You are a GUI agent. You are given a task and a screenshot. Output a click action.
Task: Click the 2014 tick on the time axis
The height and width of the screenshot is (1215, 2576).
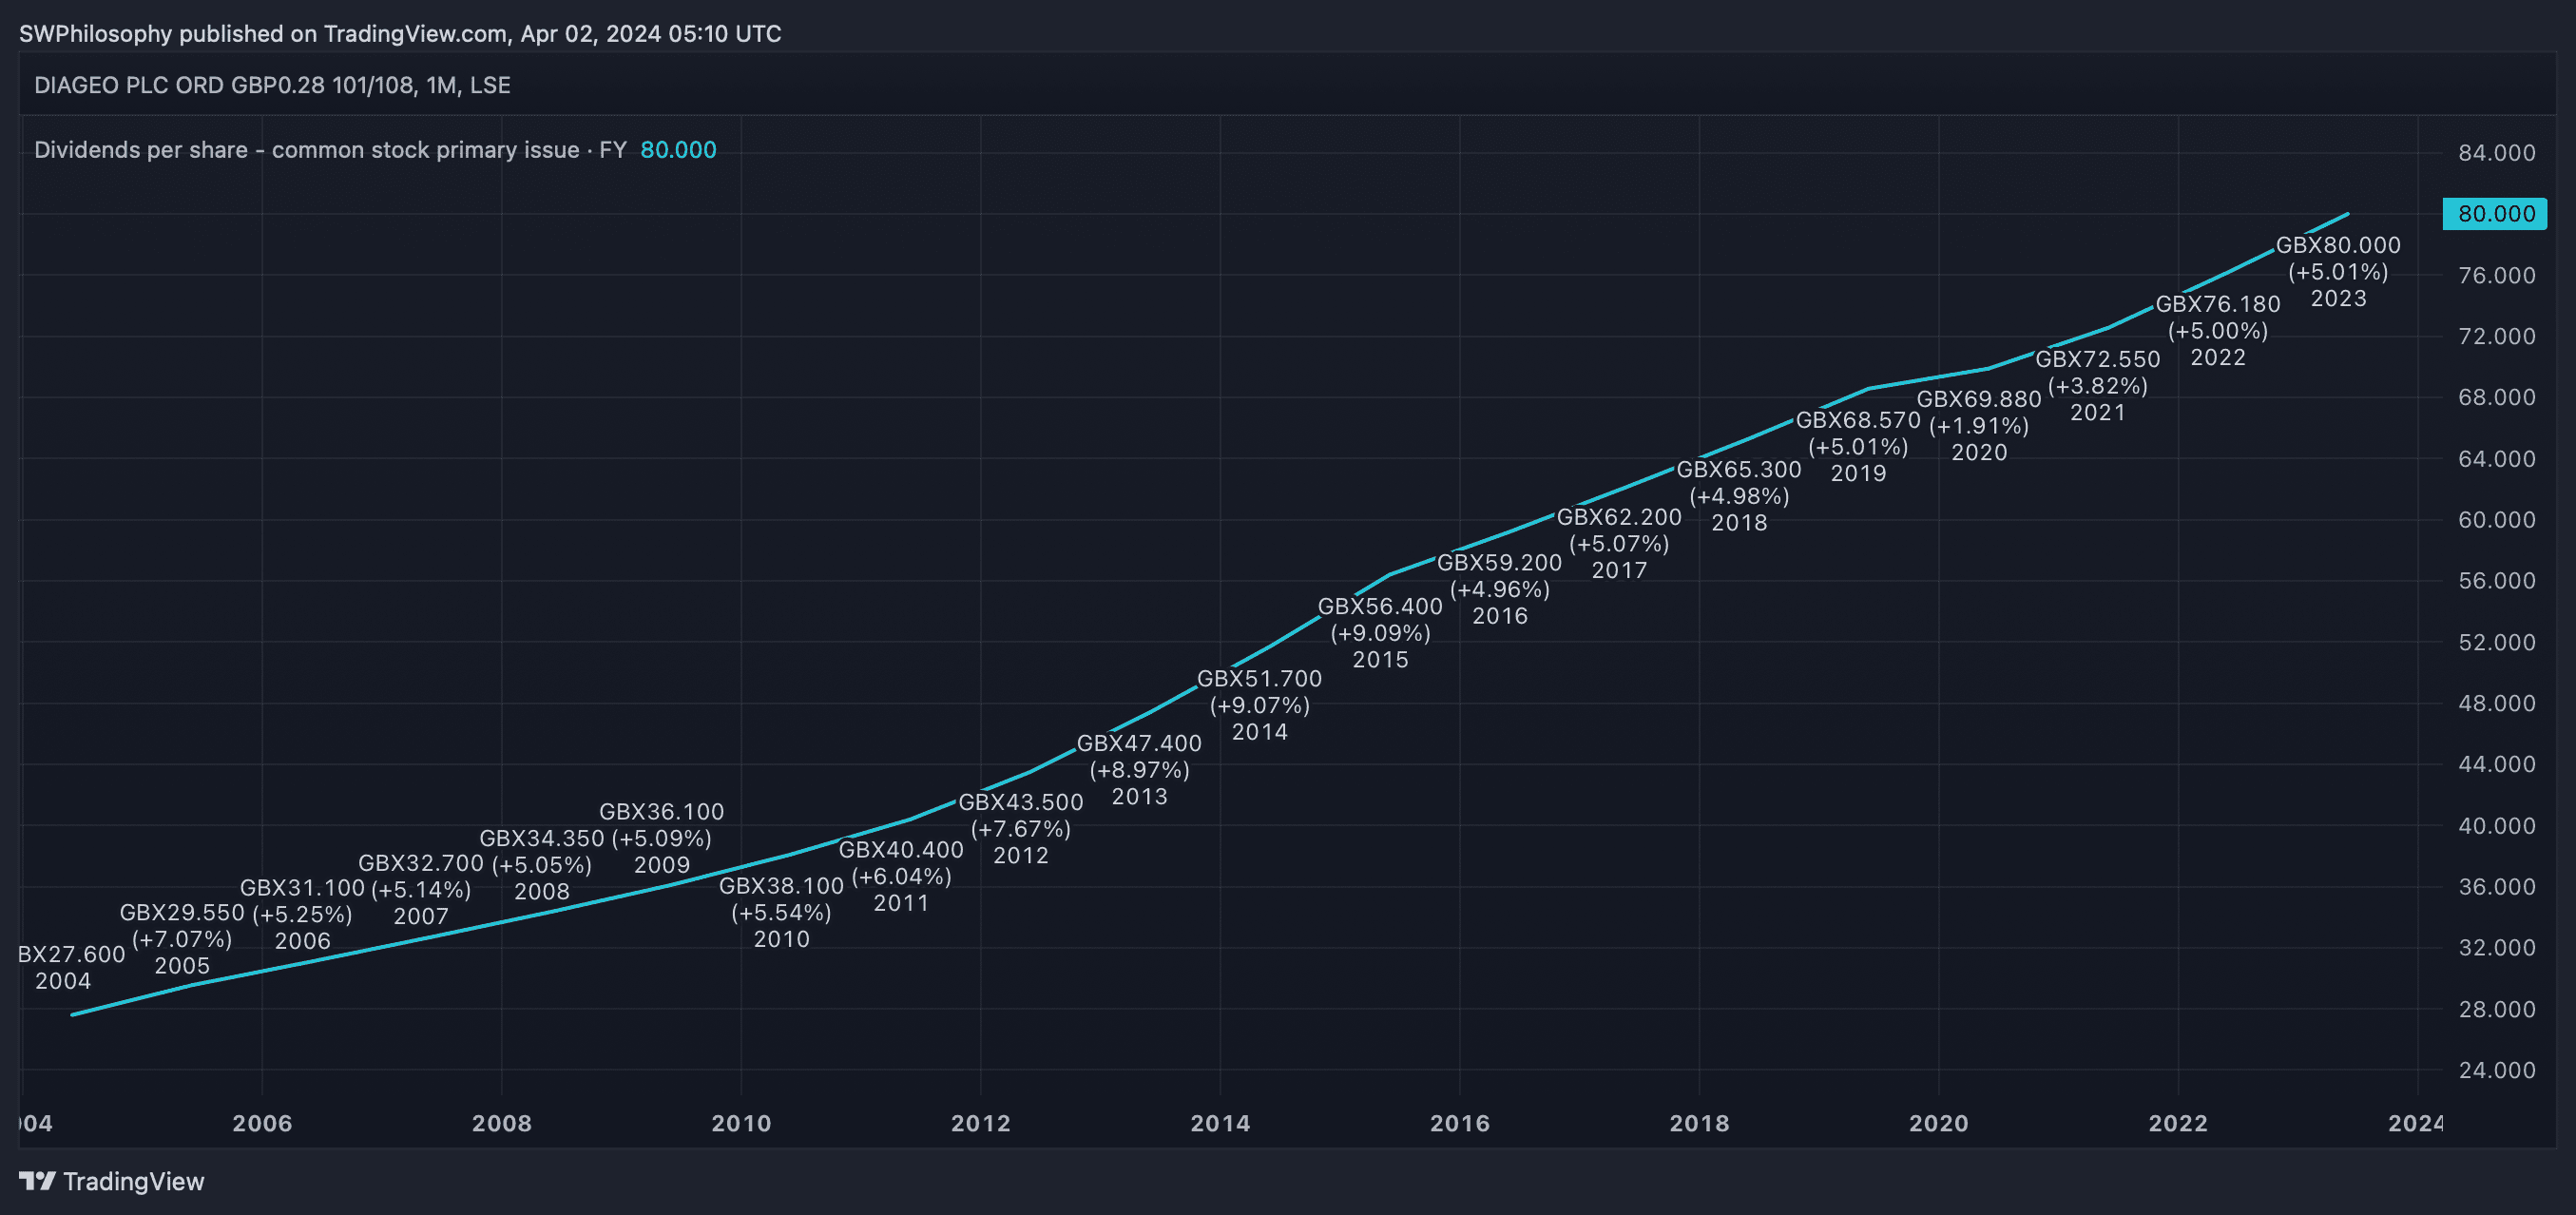(x=1220, y=1123)
